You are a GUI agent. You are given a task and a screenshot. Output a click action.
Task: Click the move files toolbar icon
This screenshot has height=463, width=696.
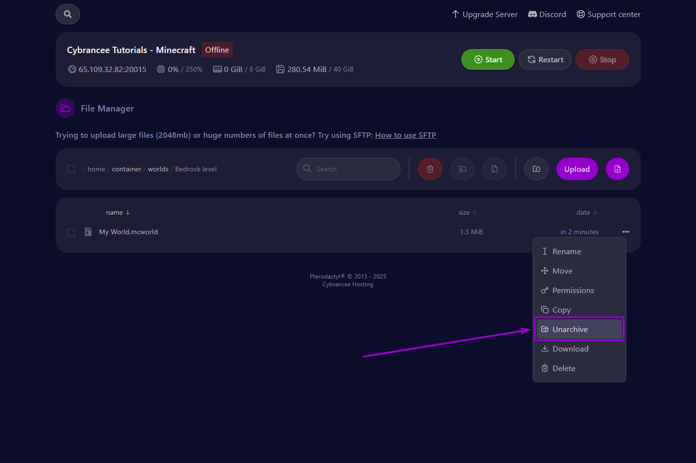462,169
